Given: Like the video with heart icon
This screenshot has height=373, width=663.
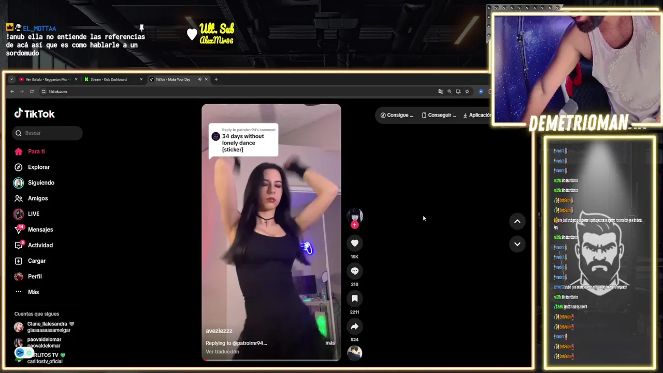Looking at the screenshot, I should click(x=355, y=243).
